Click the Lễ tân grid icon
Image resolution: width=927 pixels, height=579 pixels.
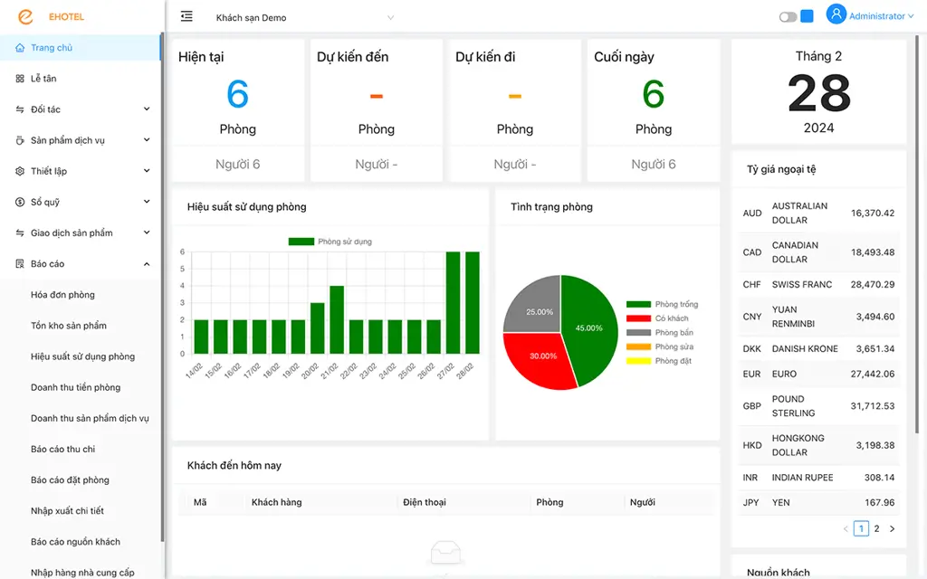(x=20, y=79)
